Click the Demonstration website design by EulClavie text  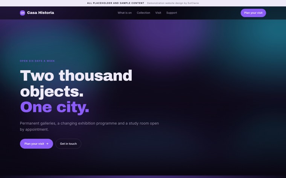tap(173, 3)
